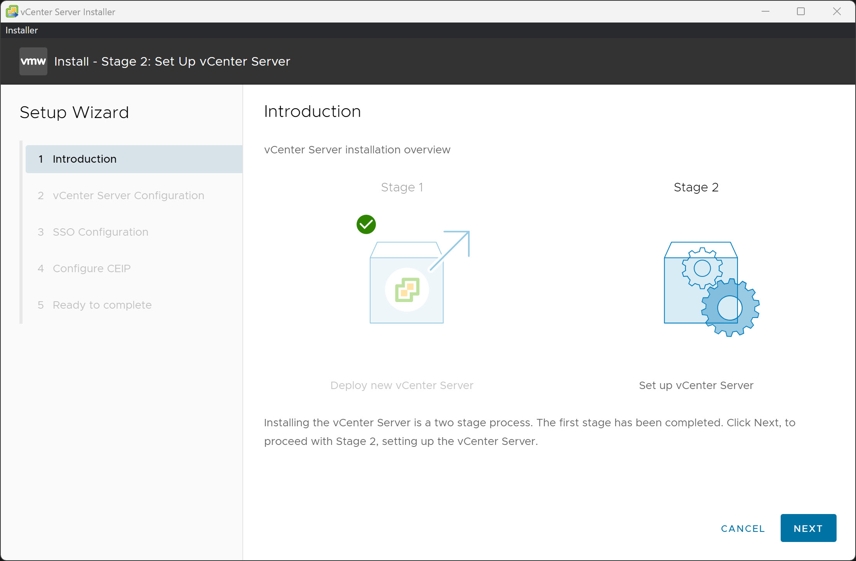Select the SSO Configuration step
The height and width of the screenshot is (561, 856).
101,232
